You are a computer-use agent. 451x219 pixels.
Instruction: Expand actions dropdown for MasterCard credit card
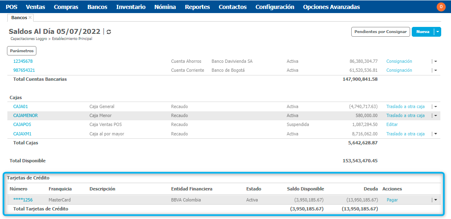(435, 200)
